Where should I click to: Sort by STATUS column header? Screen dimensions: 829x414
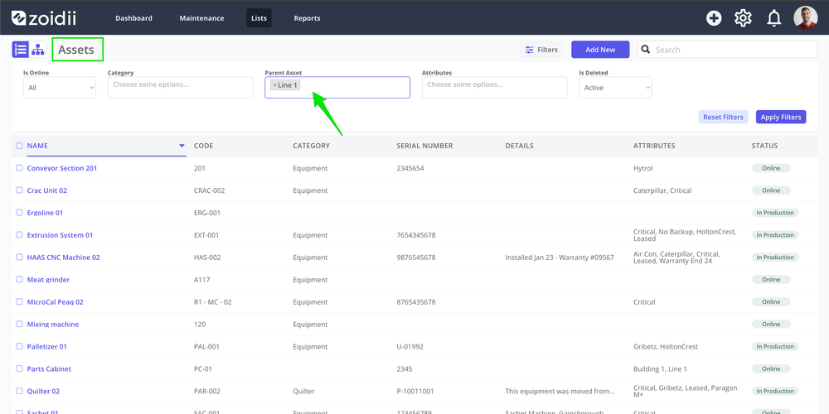click(x=764, y=146)
